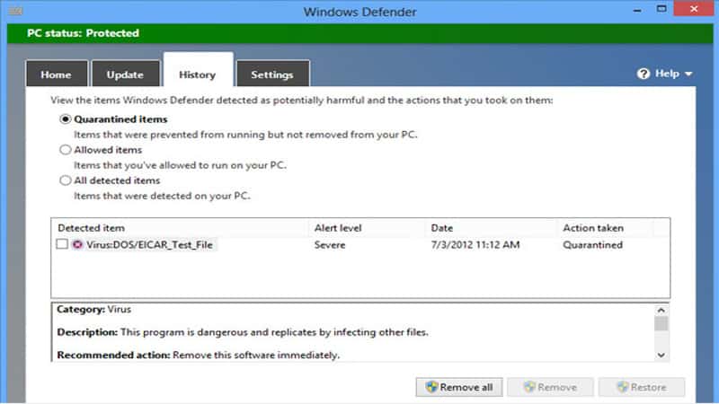Click the threat icon beside Virus:DOS/EICAR_Test_File
The image size is (719, 404).
[77, 244]
